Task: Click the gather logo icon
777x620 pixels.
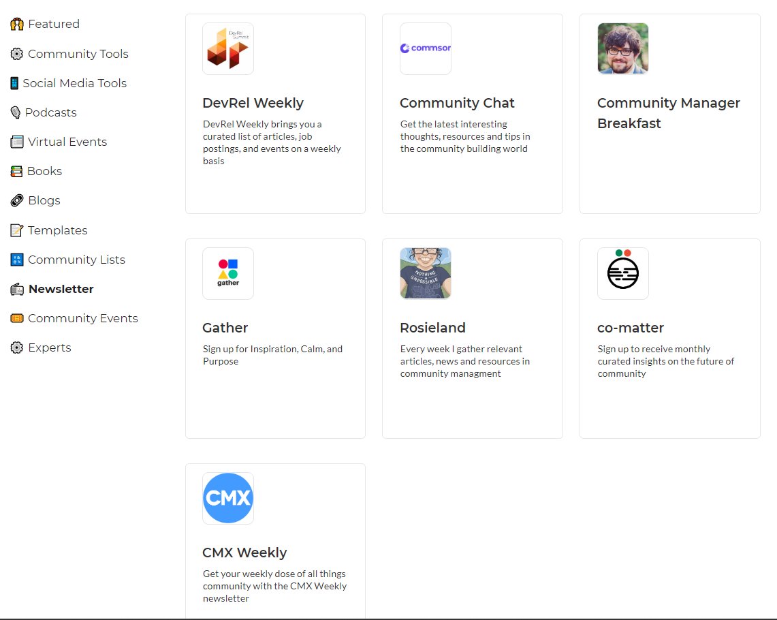Action: [227, 273]
